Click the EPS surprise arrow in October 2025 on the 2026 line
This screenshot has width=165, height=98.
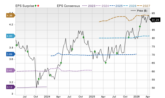click(x=129, y=37)
